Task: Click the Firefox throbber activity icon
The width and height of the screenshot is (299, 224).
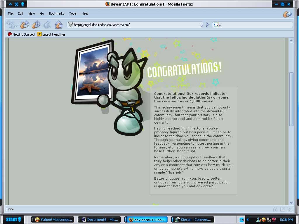Action: [287, 14]
